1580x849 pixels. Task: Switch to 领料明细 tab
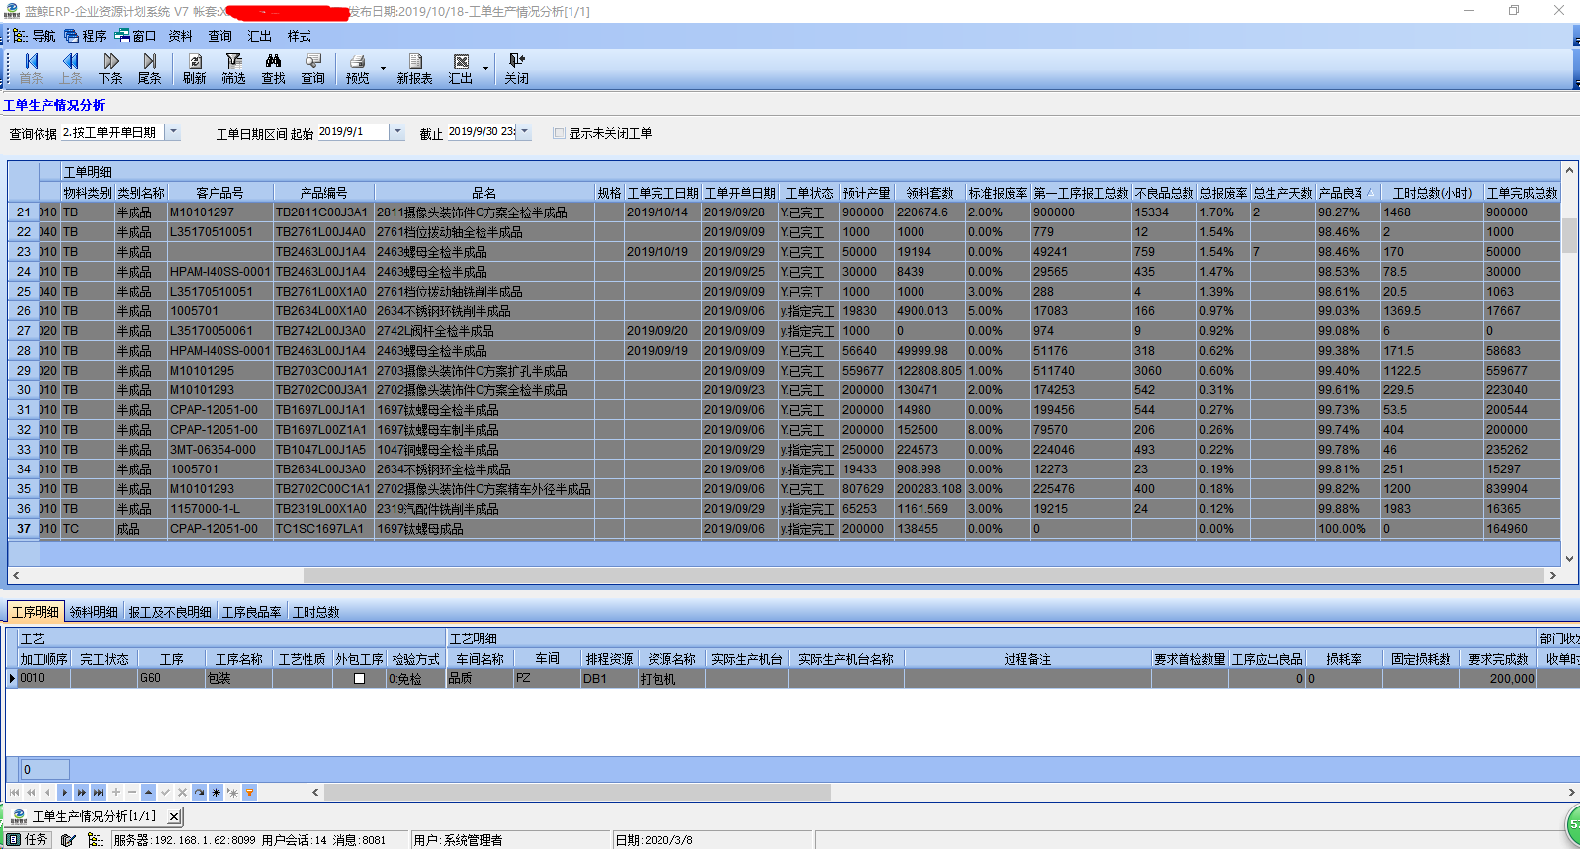[94, 612]
